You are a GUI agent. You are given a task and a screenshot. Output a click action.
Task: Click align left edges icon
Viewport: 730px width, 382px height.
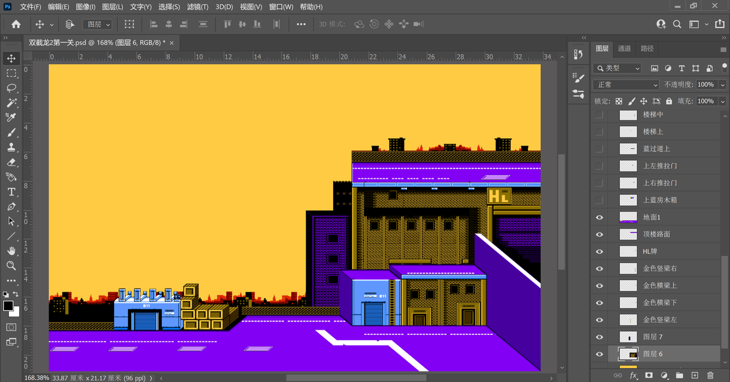pyautogui.click(x=154, y=24)
